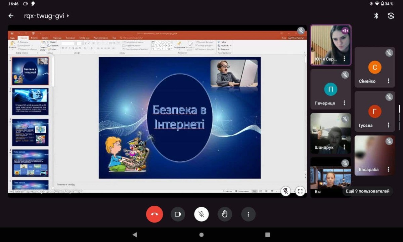
Task: Open options for Юлія Сергіївна tile
Action: (344, 59)
